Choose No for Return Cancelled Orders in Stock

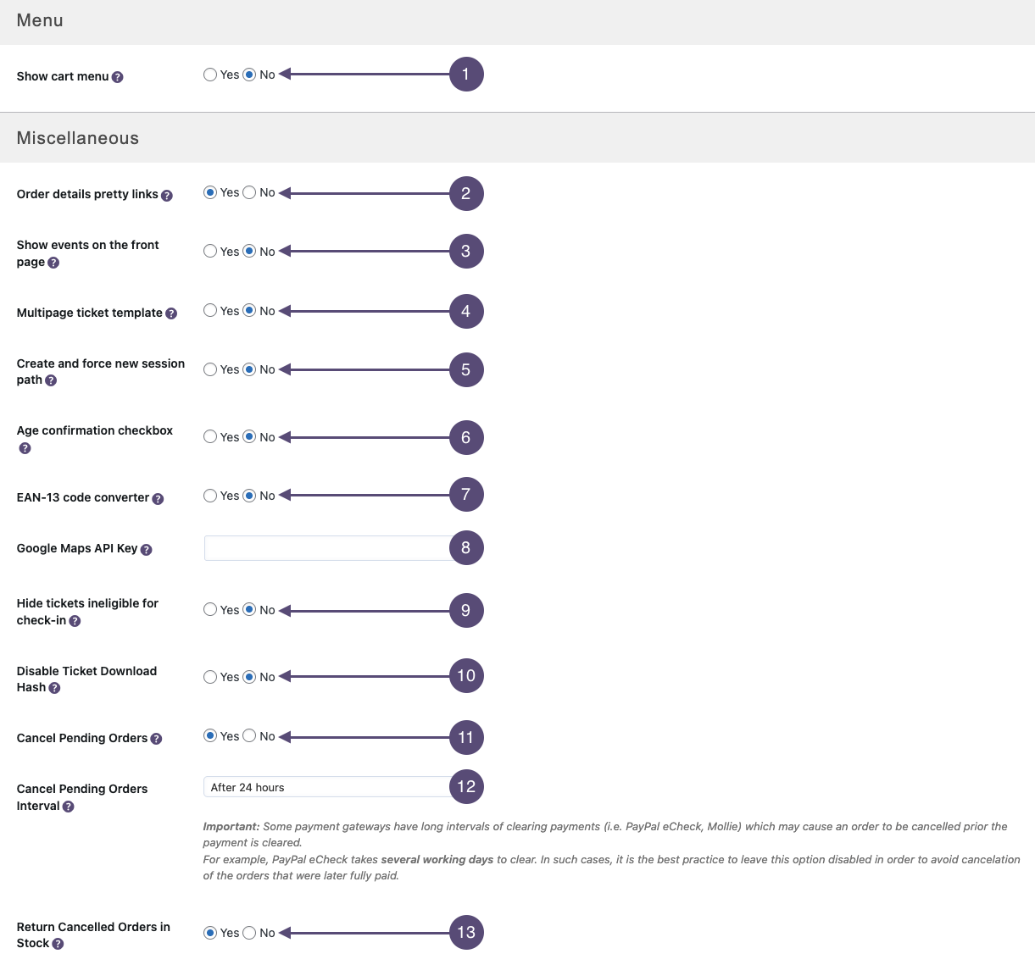249,933
